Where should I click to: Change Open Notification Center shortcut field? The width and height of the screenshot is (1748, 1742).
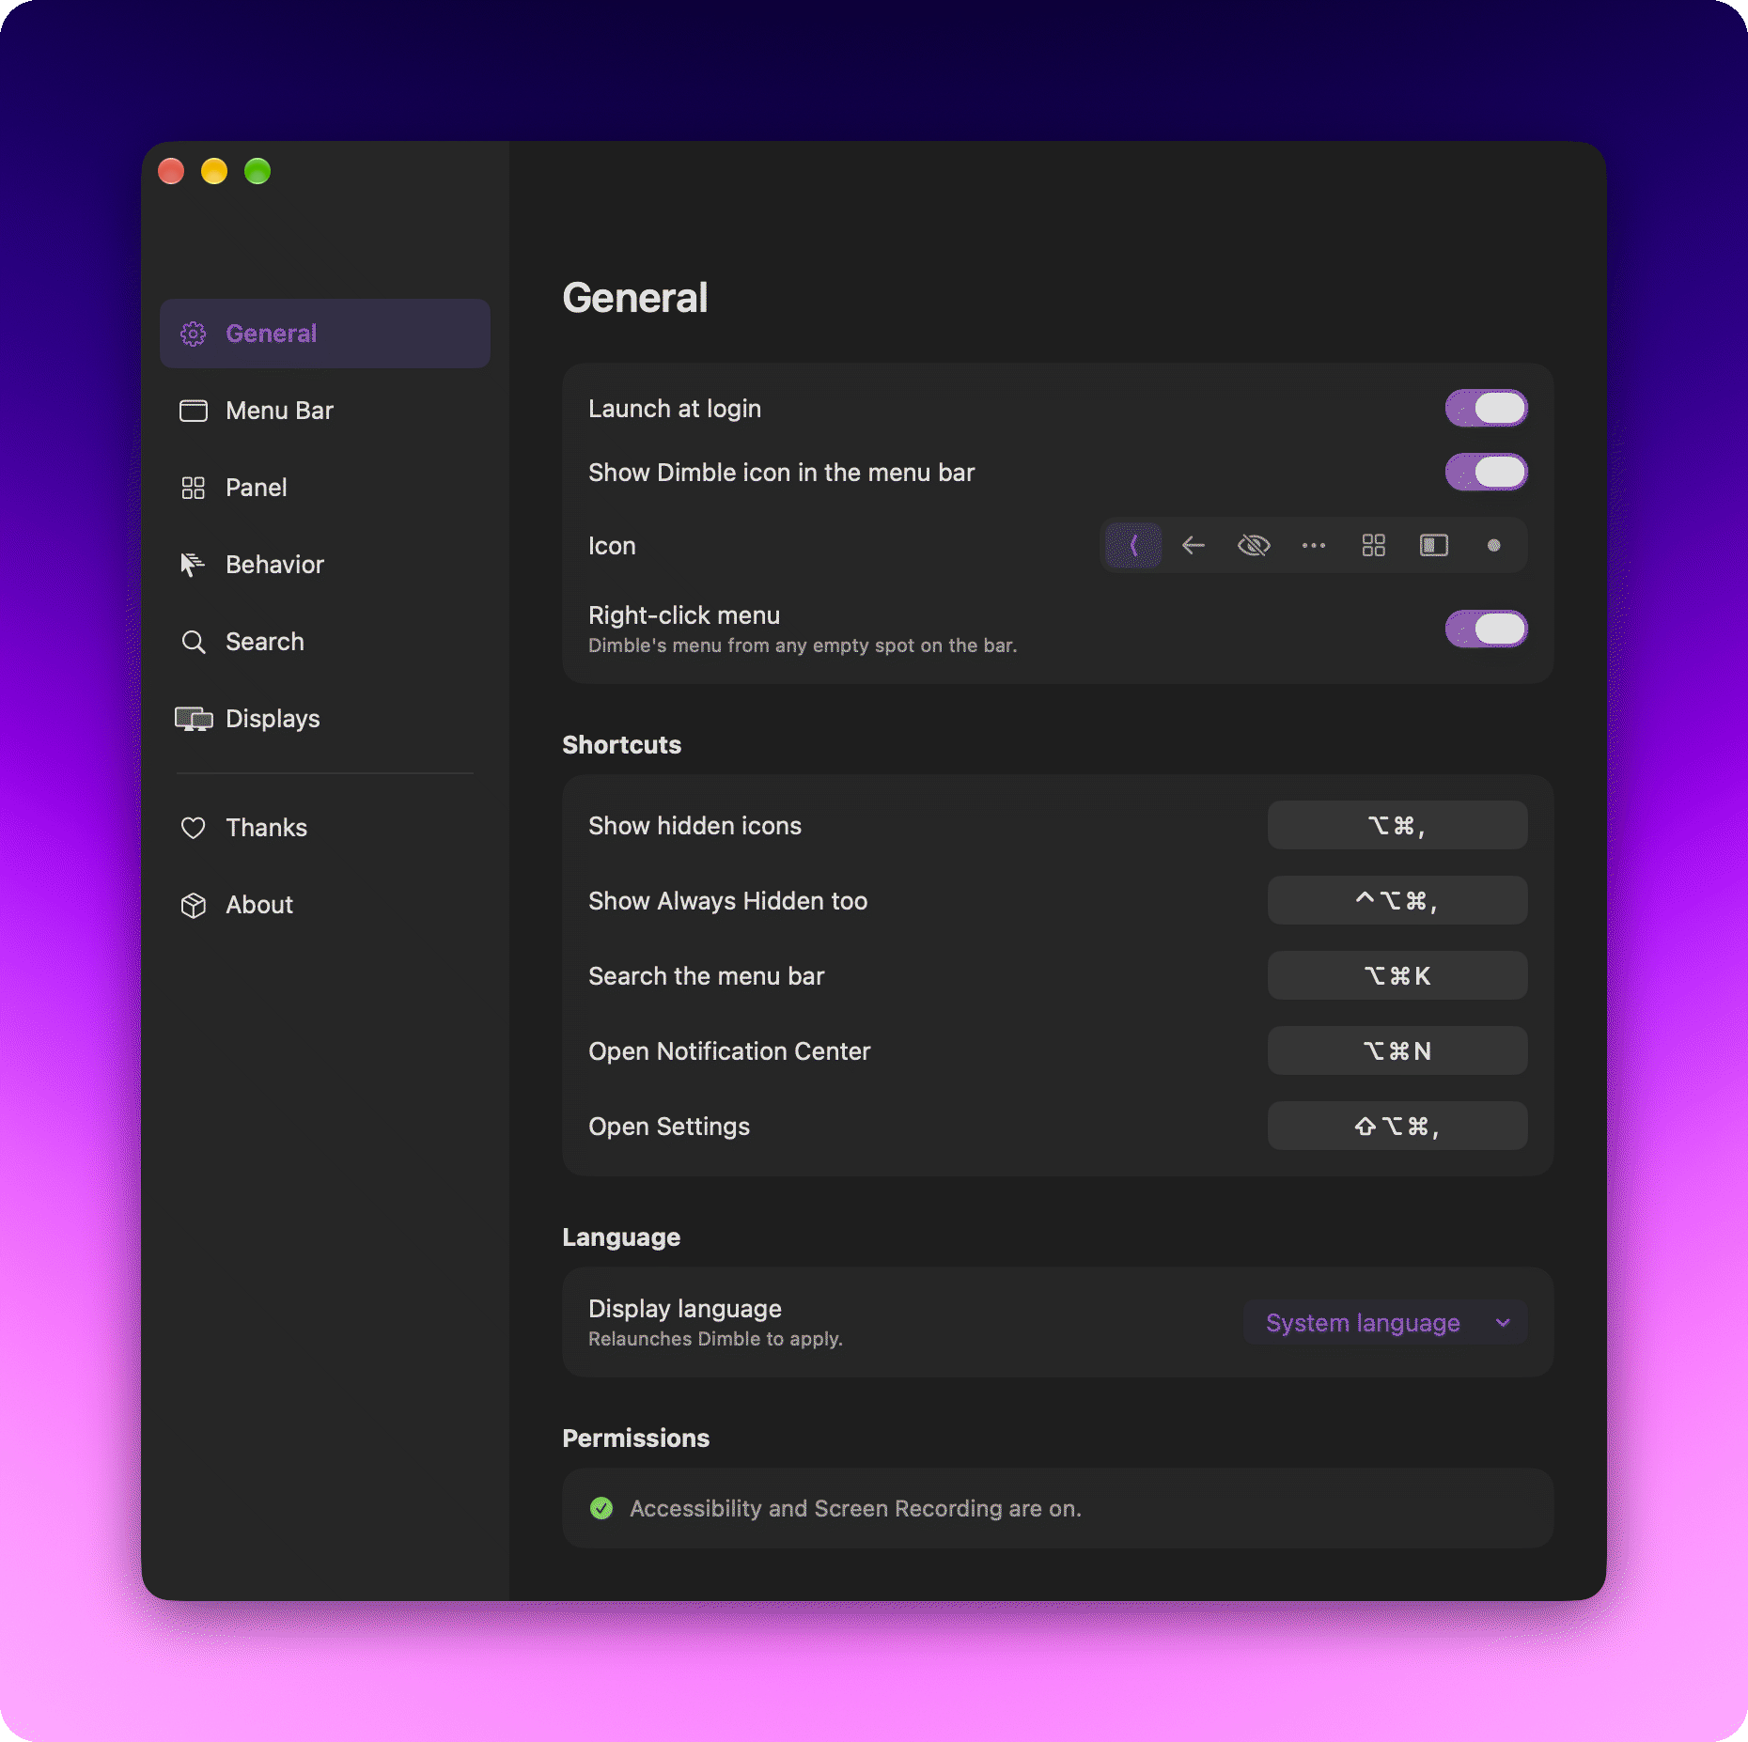(x=1397, y=1050)
